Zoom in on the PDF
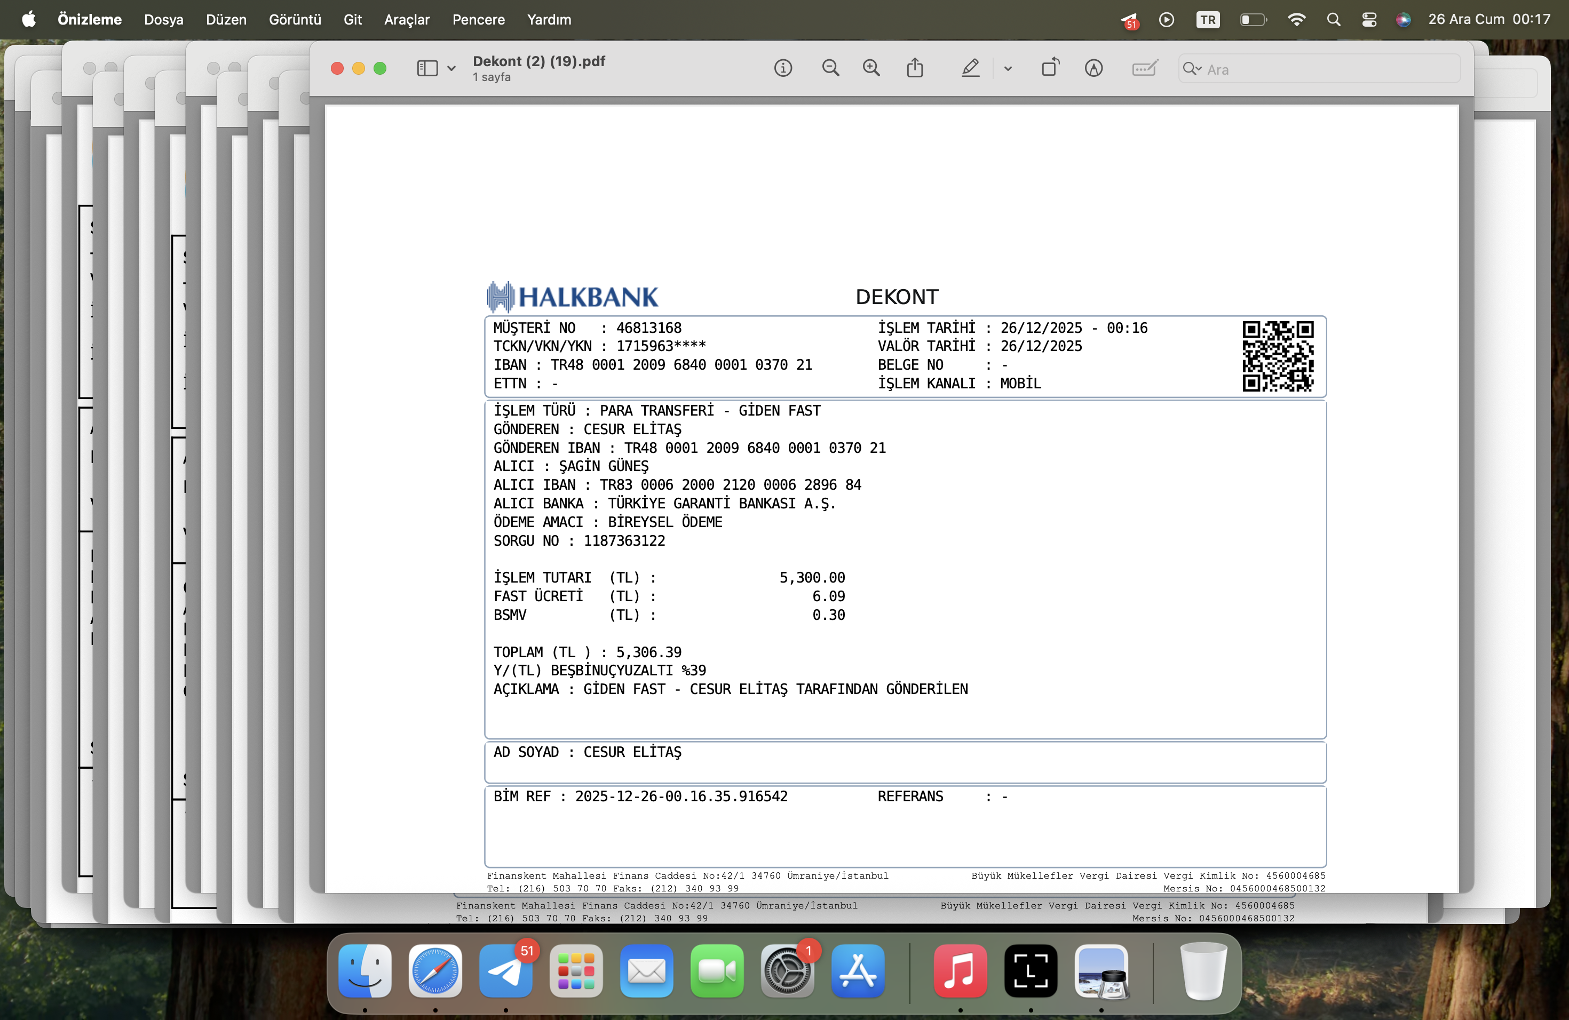This screenshot has width=1569, height=1020. pyautogui.click(x=871, y=68)
